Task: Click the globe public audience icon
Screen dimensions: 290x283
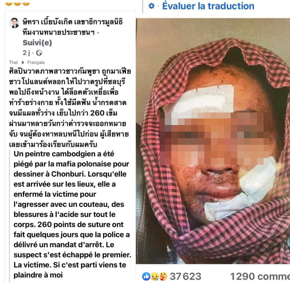Action: [x=39, y=53]
